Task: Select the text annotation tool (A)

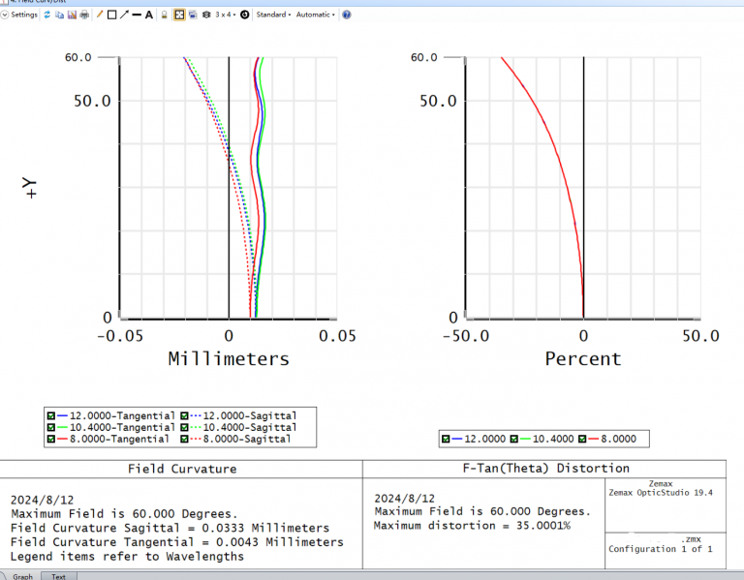Action: [149, 15]
